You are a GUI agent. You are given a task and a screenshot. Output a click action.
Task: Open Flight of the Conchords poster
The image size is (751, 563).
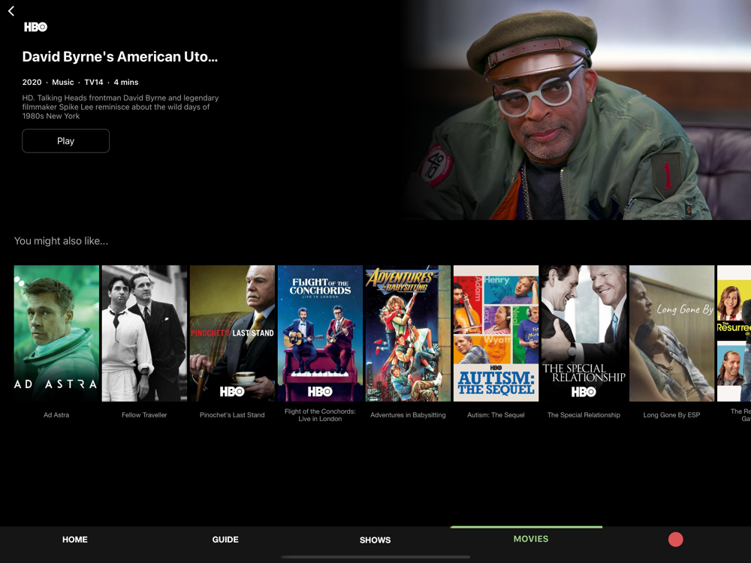pyautogui.click(x=321, y=333)
